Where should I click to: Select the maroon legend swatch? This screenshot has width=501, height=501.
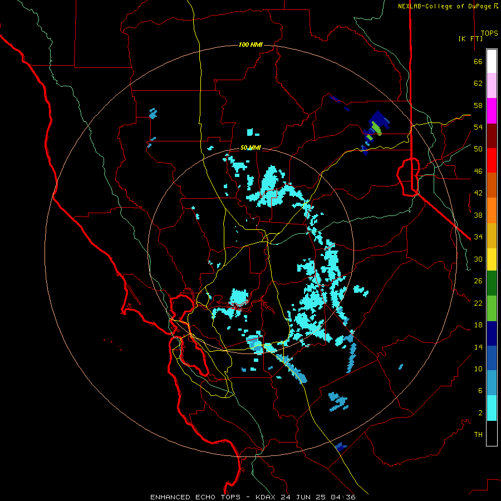(492, 136)
